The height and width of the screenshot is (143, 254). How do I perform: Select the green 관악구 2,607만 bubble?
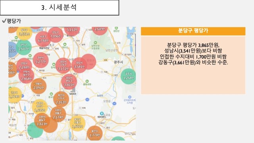coord(24,47)
